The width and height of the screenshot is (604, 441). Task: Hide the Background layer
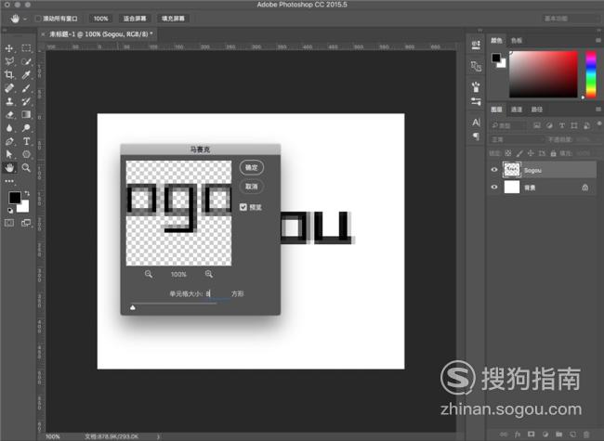pos(494,188)
